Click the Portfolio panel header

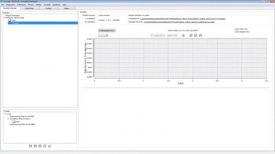[x=40, y=13]
